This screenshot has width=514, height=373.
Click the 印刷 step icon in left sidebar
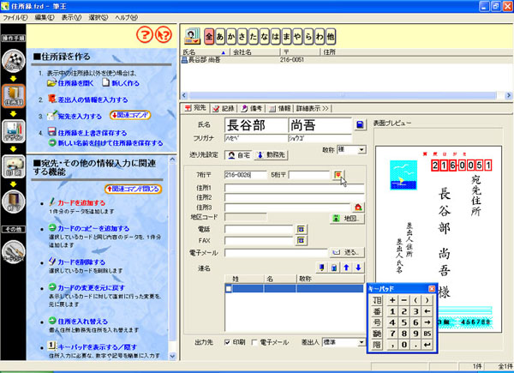coord(14,165)
